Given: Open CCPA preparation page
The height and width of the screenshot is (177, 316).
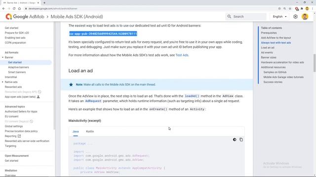Looking at the screenshot, I should coord(15,43).
